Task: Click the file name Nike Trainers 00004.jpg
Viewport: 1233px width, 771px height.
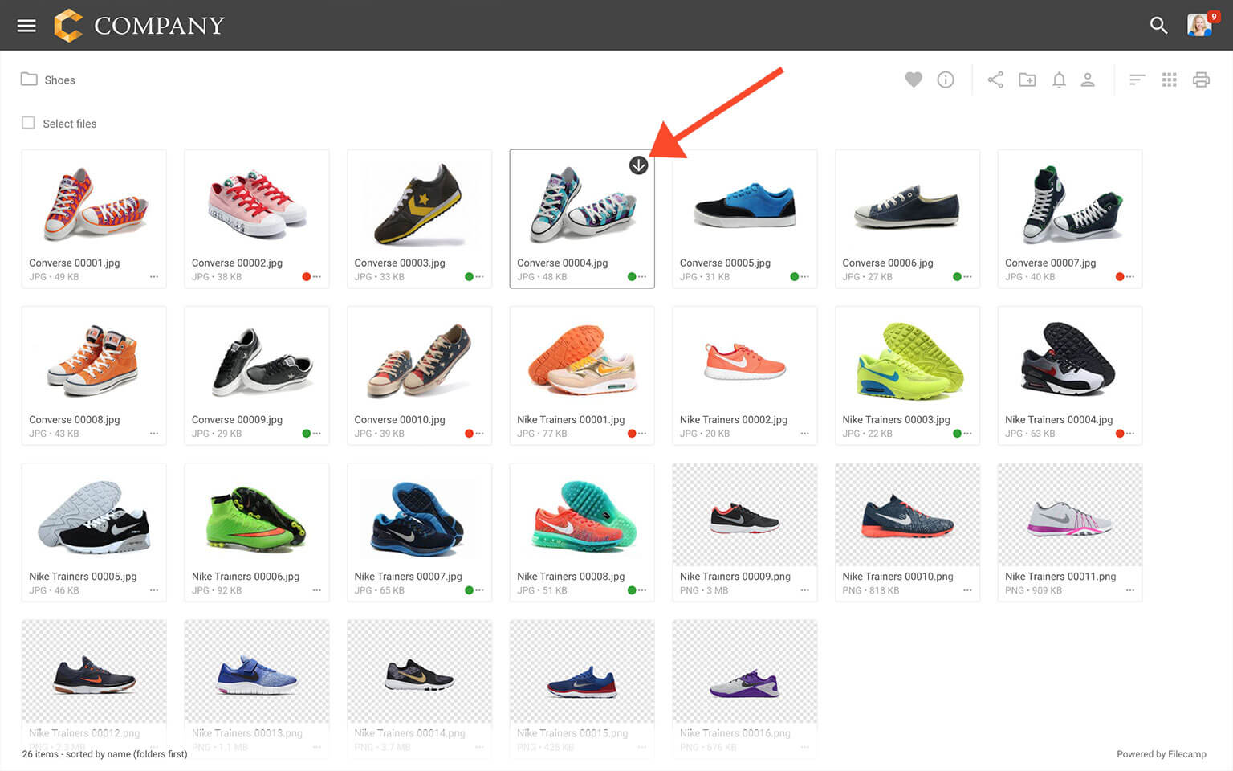Action: 1059,420
